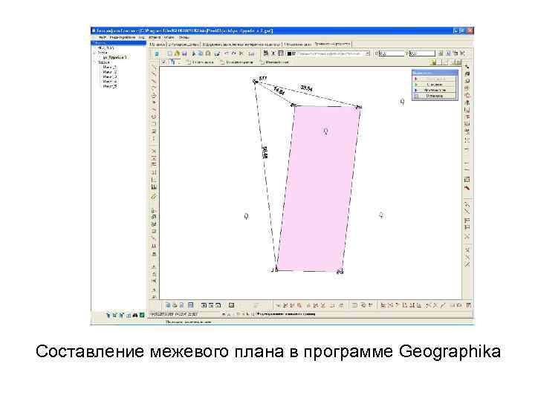Click the marker icon left of the parcel

pyautogui.click(x=246, y=216)
